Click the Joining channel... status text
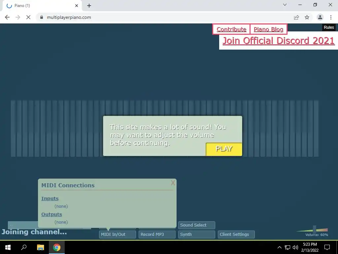338x254 pixels. pyautogui.click(x=34, y=232)
